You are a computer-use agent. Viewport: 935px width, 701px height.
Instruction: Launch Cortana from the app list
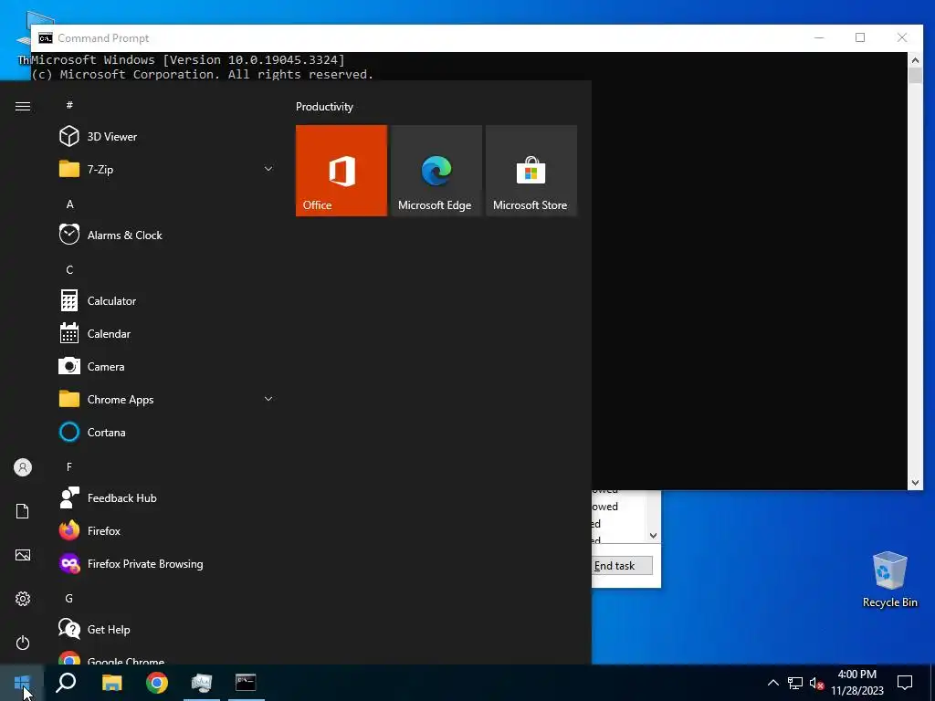(165, 432)
